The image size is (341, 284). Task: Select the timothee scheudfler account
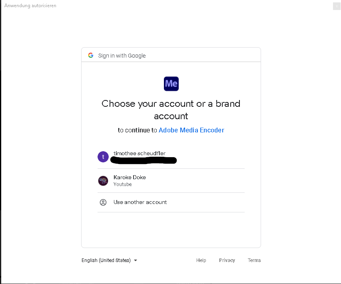[140, 154]
